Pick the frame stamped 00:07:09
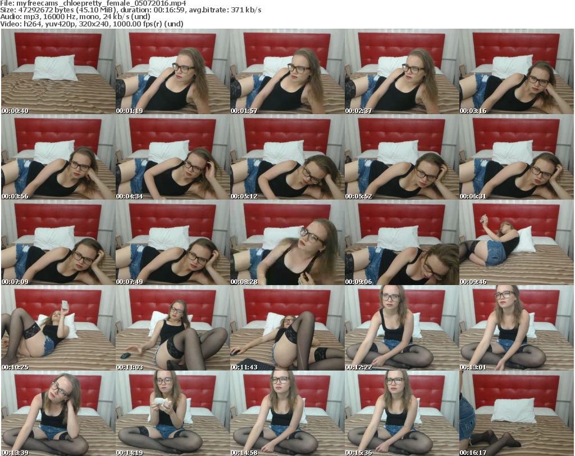The width and height of the screenshot is (575, 456). (x=58, y=243)
